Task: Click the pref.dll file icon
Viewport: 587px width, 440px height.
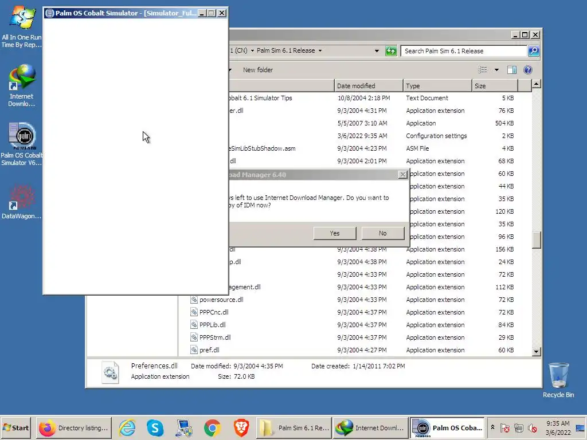Action: click(194, 350)
